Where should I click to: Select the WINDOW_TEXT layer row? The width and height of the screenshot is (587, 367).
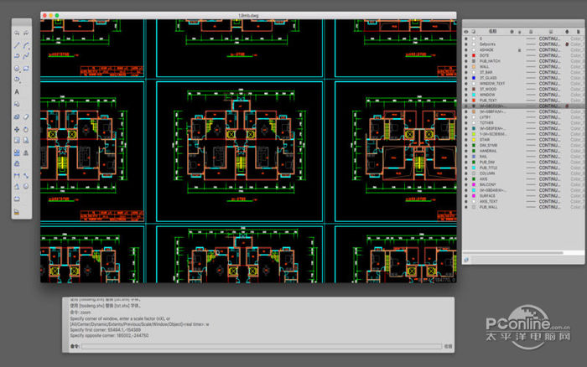click(x=523, y=84)
